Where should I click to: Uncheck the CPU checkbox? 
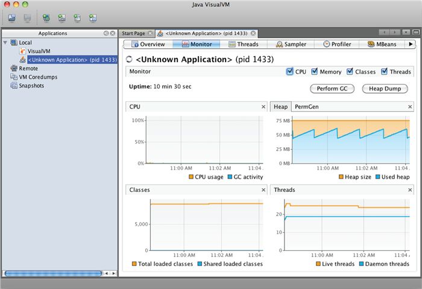click(x=291, y=72)
